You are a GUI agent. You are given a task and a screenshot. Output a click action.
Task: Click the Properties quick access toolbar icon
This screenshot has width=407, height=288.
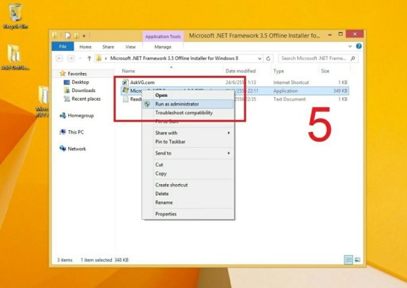(x=68, y=36)
